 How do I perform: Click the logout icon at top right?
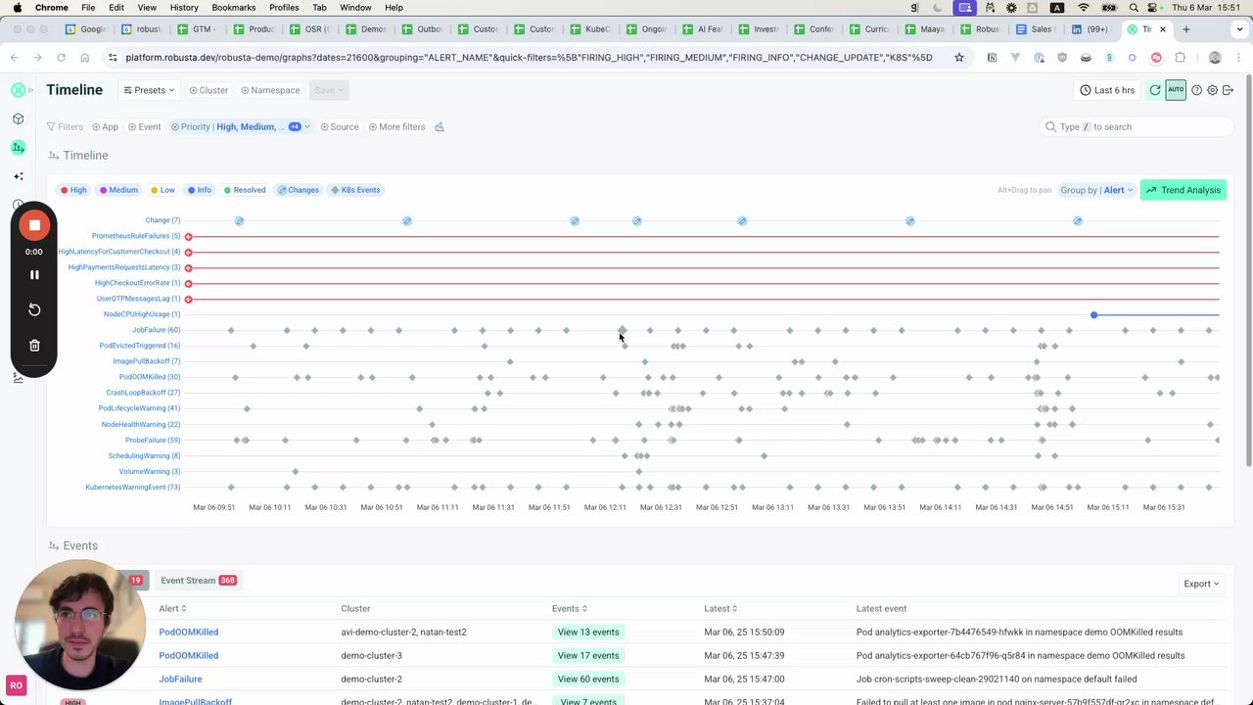click(x=1228, y=90)
